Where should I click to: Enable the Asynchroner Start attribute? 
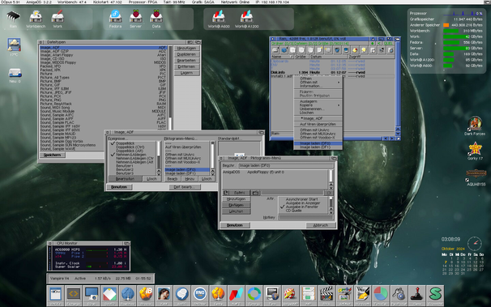coord(303,199)
